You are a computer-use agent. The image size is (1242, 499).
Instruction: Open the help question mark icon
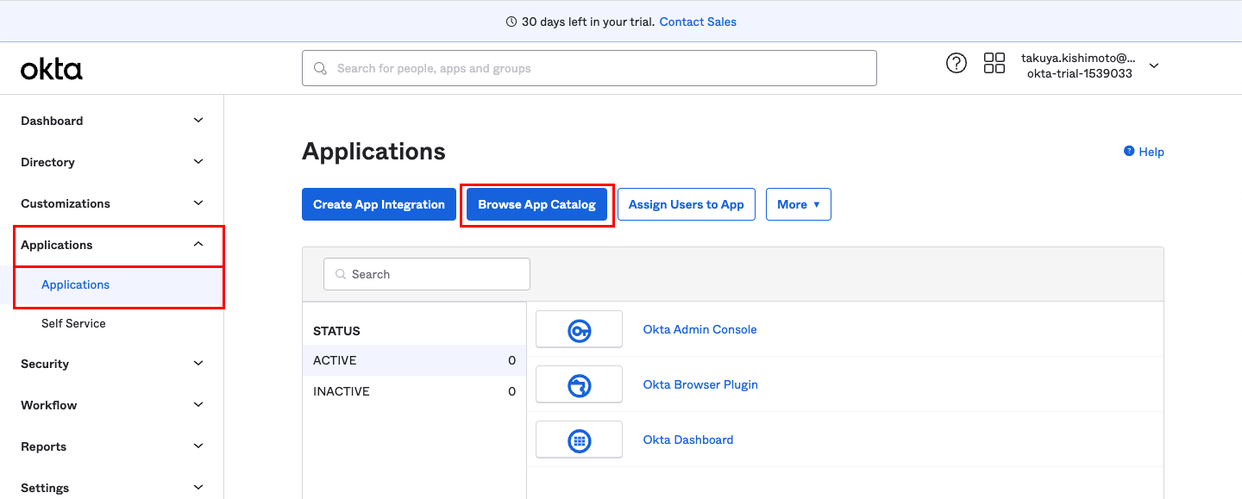click(x=957, y=63)
